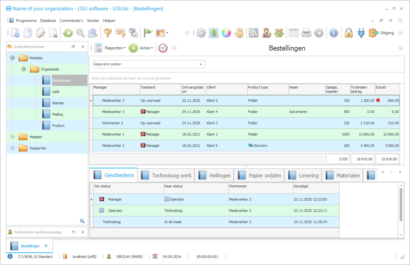Open the picture dropdown arrow in toolbar
The width and height of the screenshot is (410, 265).
click(167, 33)
